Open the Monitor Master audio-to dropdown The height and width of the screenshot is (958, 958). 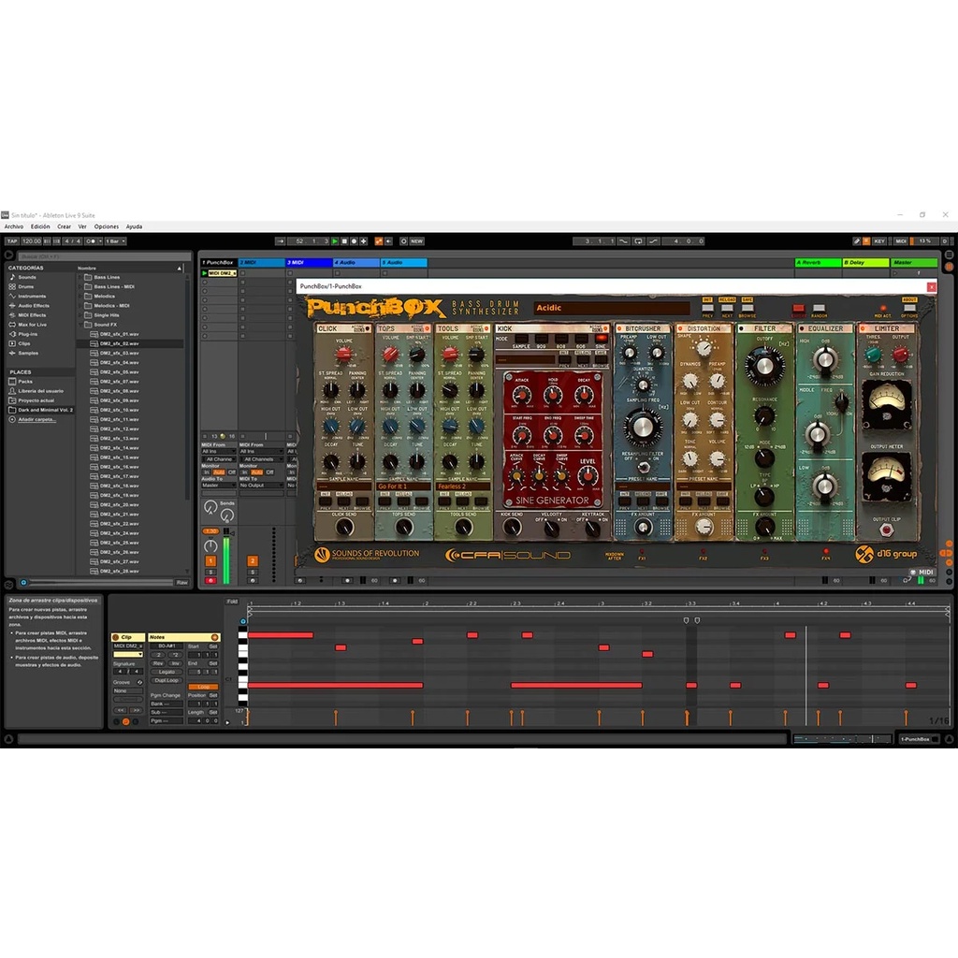pyautogui.click(x=218, y=486)
